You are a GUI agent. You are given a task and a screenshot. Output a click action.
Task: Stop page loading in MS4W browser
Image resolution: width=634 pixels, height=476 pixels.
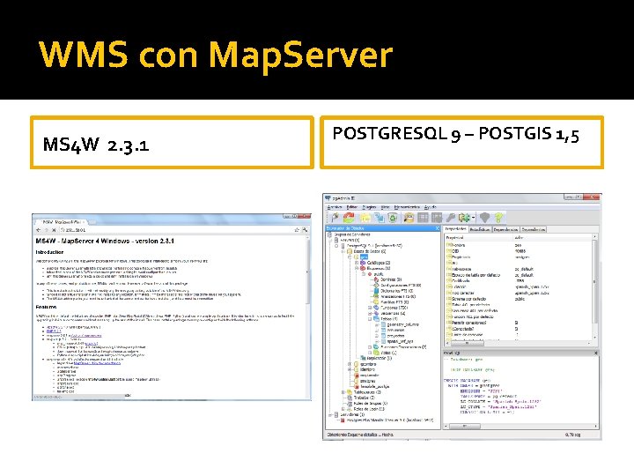(54, 230)
